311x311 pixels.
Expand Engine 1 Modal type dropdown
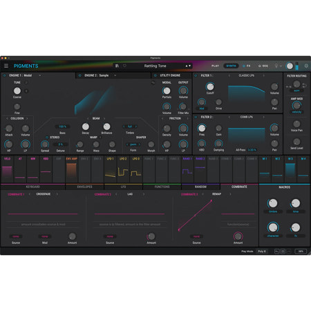[40, 75]
